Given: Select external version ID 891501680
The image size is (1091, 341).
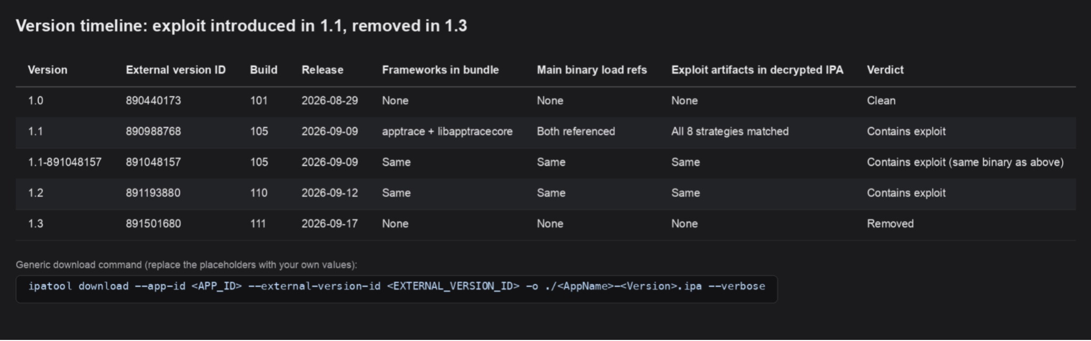Looking at the screenshot, I should coord(153,224).
